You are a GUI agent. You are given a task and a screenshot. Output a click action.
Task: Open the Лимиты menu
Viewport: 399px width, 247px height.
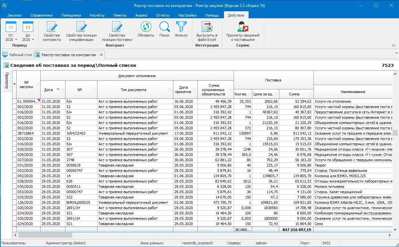[x=119, y=15]
